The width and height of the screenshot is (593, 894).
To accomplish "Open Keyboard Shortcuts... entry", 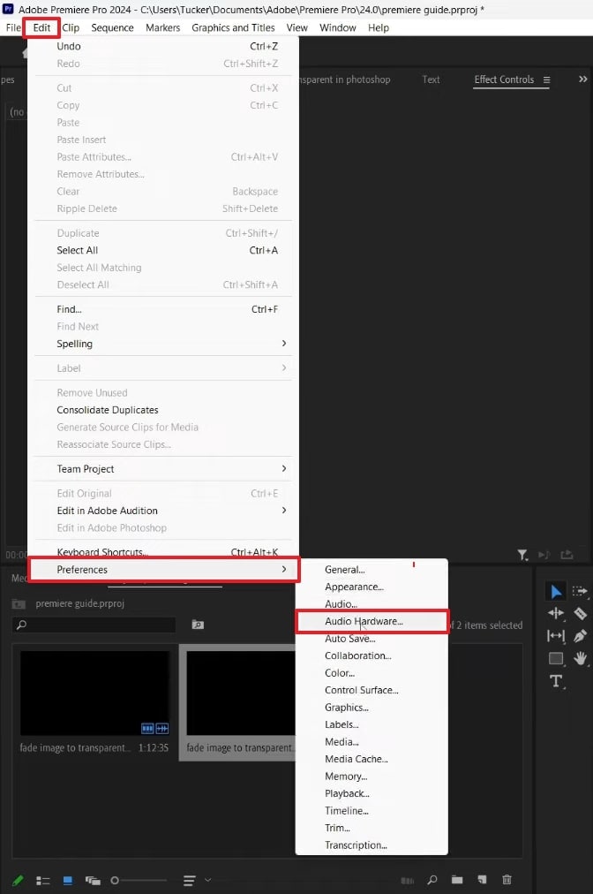I will click(x=163, y=552).
